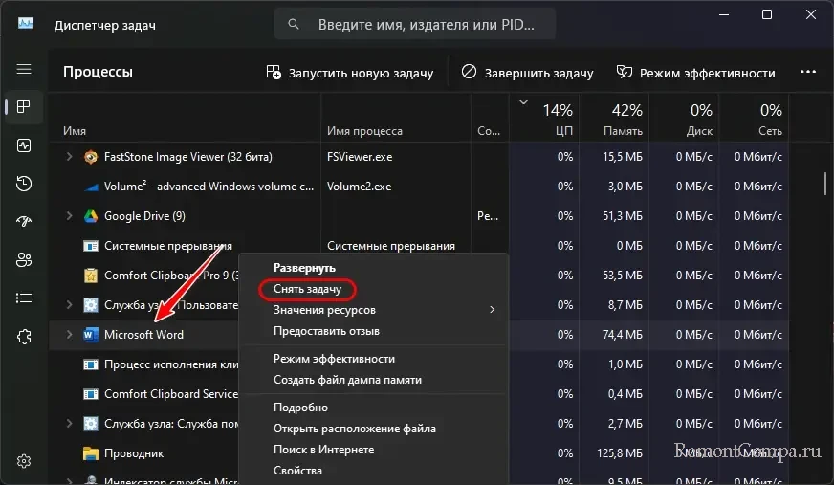Expand the FastStone Image Viewer process group
834x485 pixels.
[x=69, y=157]
